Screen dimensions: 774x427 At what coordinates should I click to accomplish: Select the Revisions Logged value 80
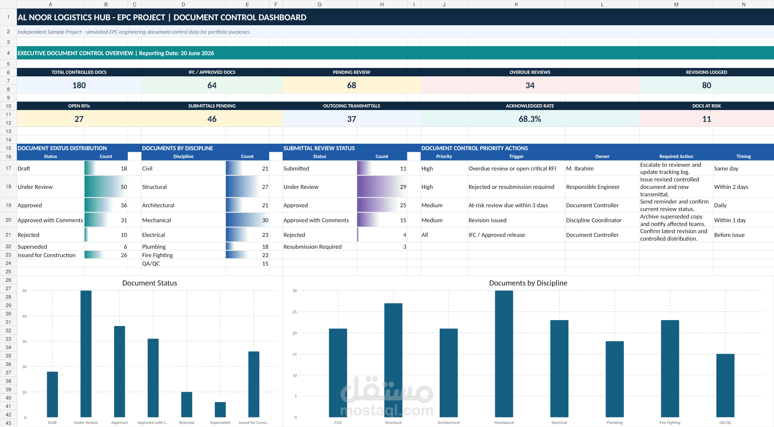pyautogui.click(x=706, y=85)
